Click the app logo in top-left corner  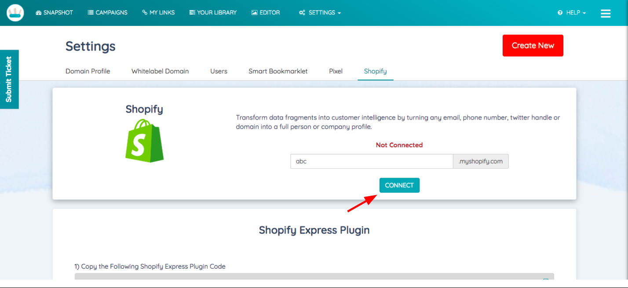click(x=15, y=13)
